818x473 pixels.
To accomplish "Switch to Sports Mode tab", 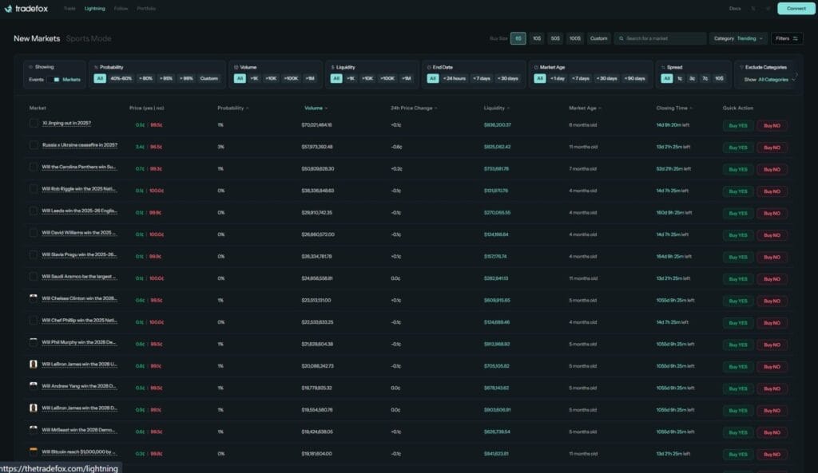I will coord(89,38).
